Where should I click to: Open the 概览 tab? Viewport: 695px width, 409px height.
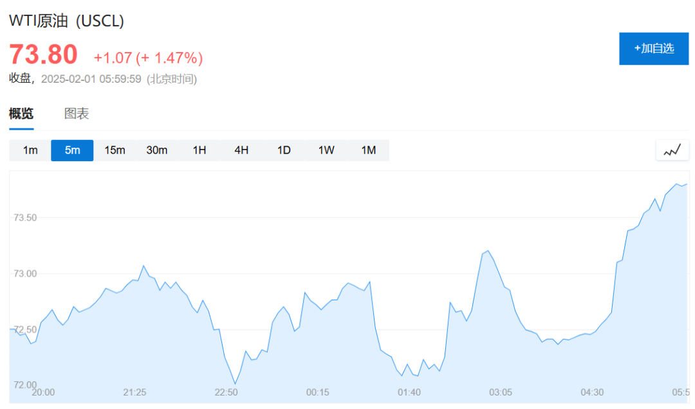tap(21, 114)
